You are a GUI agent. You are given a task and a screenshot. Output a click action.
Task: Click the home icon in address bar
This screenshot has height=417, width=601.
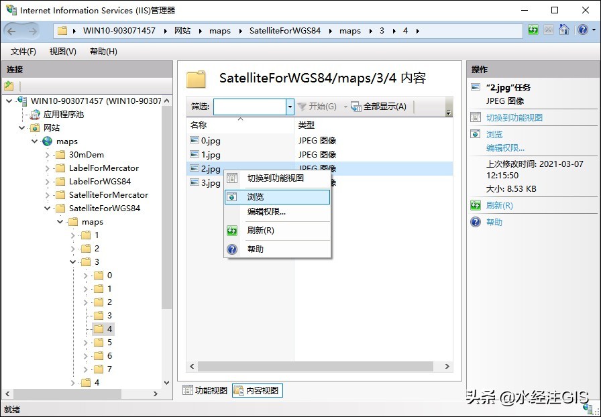click(x=564, y=30)
